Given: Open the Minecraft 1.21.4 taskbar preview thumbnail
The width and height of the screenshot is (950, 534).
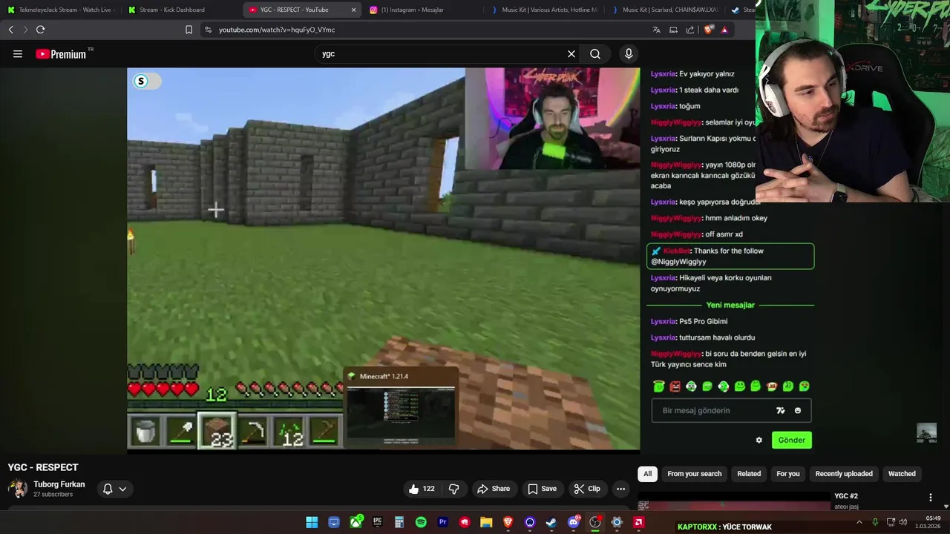Looking at the screenshot, I should (401, 406).
